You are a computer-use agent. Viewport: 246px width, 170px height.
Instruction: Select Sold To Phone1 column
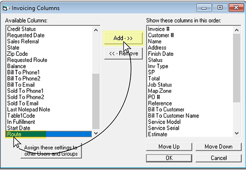tap(49, 91)
